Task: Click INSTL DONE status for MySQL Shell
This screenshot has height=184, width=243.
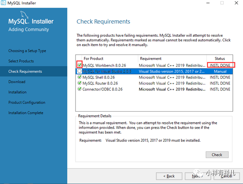Action: [x=220, y=77]
